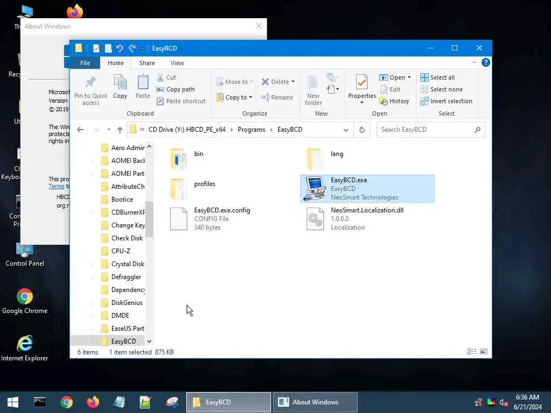Select EasyBCD.exe application file

point(367,189)
